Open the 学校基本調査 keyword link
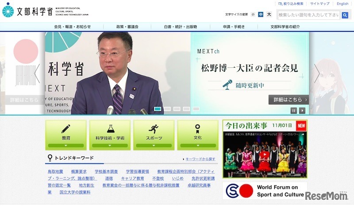The image size is (354, 206). [106, 172]
